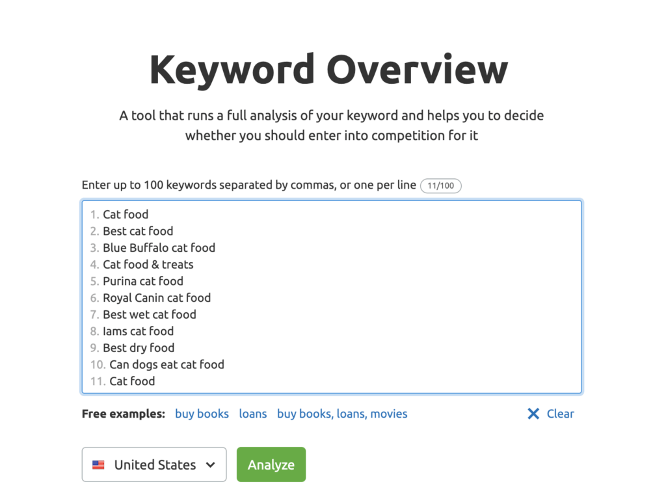Click the X icon beside Clear

click(533, 414)
